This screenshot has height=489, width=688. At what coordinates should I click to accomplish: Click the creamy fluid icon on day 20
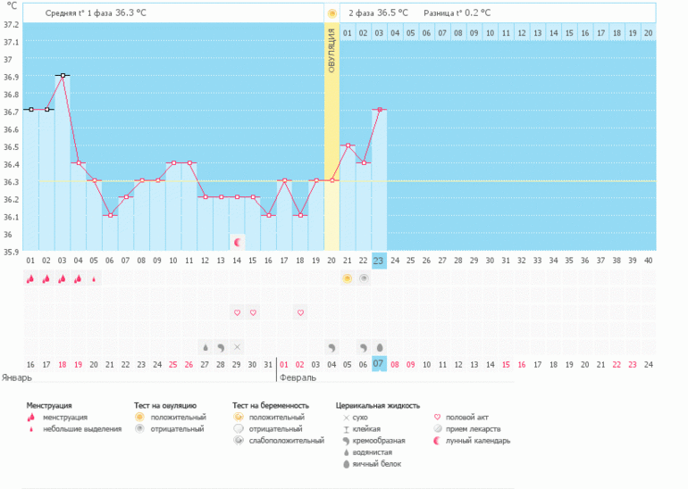pos(331,347)
